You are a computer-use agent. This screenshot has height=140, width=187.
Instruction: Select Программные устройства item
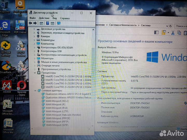click(x=56, y=69)
